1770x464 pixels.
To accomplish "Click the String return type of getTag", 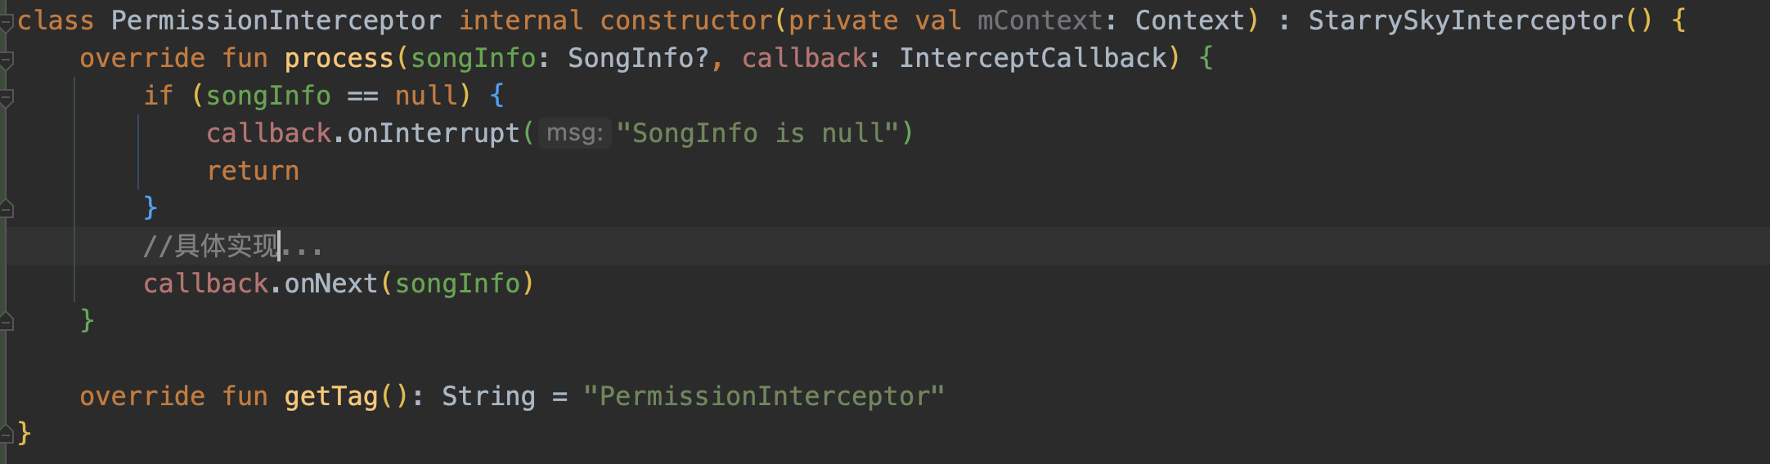I will pos(488,396).
